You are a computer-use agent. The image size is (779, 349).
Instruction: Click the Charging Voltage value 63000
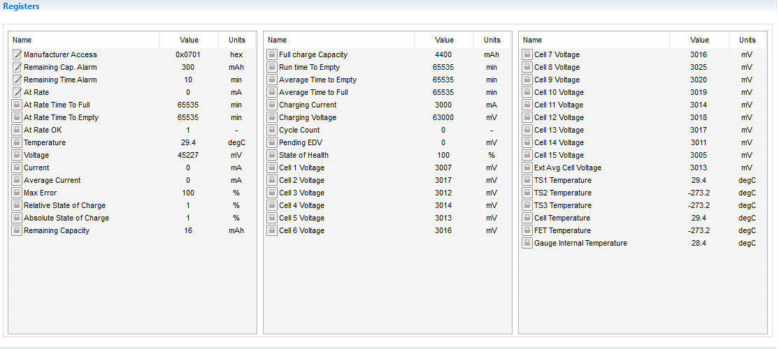point(443,117)
